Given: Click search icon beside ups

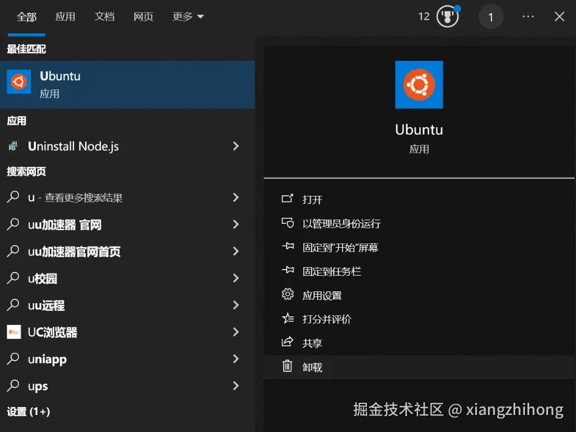Looking at the screenshot, I should click(x=13, y=385).
